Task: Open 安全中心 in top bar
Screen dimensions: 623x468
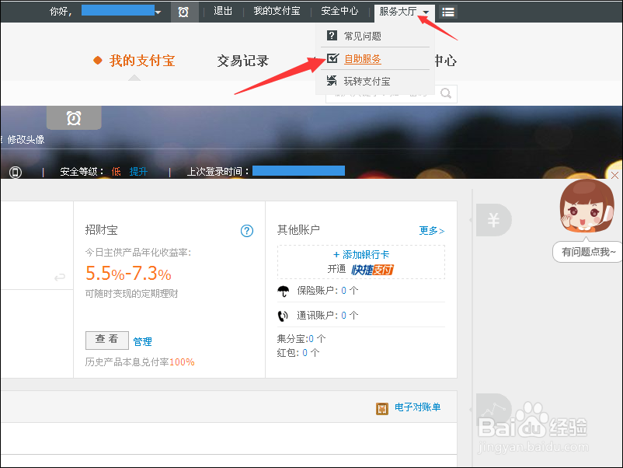Action: [339, 11]
